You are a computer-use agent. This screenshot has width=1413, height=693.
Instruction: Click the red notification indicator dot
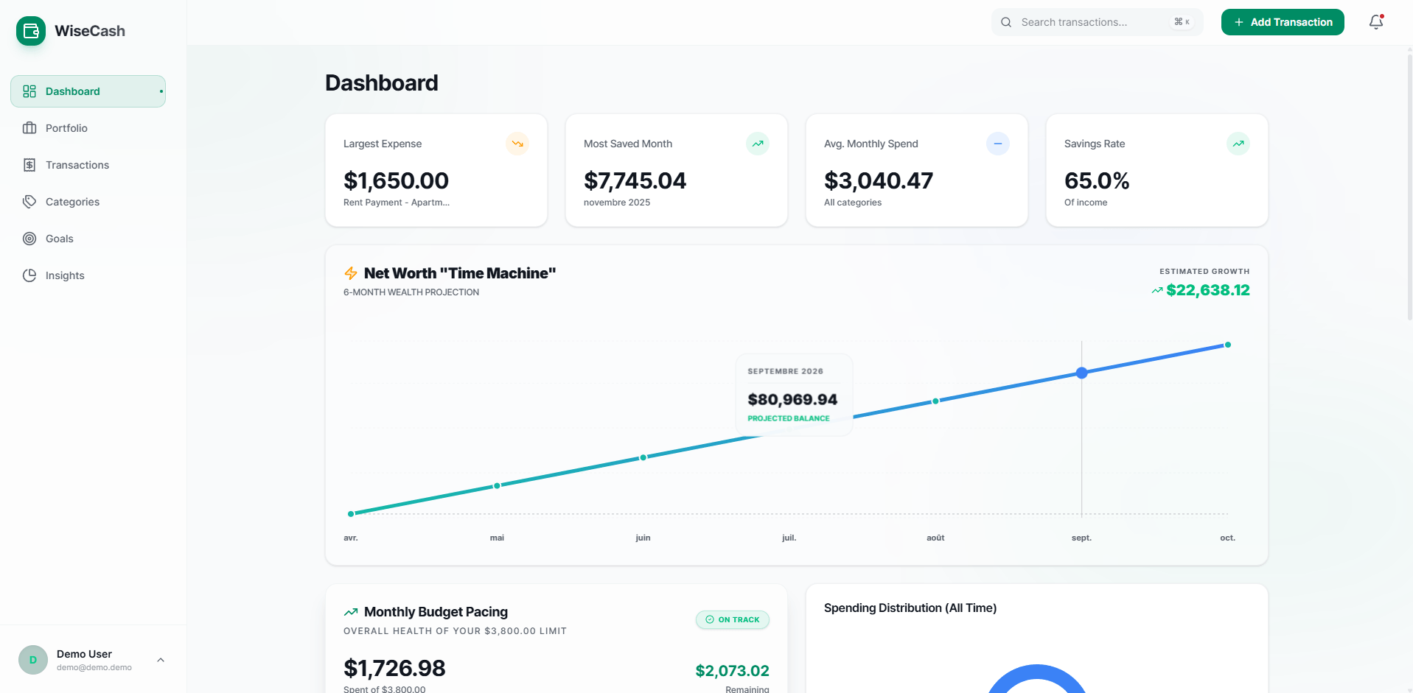1383,15
